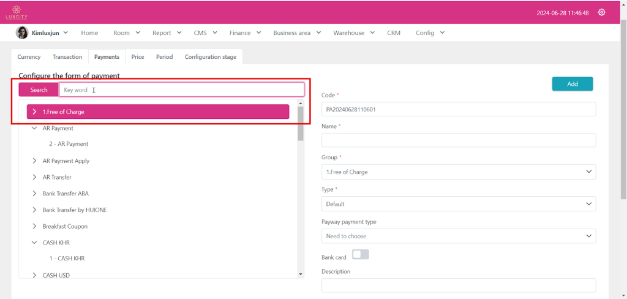Expand the Breakfast Coupon group

[34, 226]
